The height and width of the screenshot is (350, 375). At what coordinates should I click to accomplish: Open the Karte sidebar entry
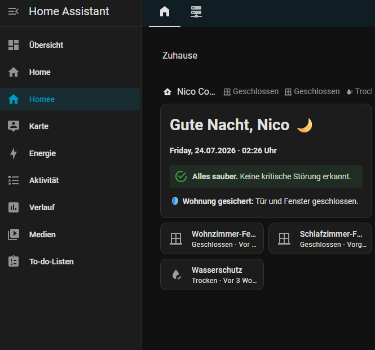pyautogui.click(x=70, y=126)
